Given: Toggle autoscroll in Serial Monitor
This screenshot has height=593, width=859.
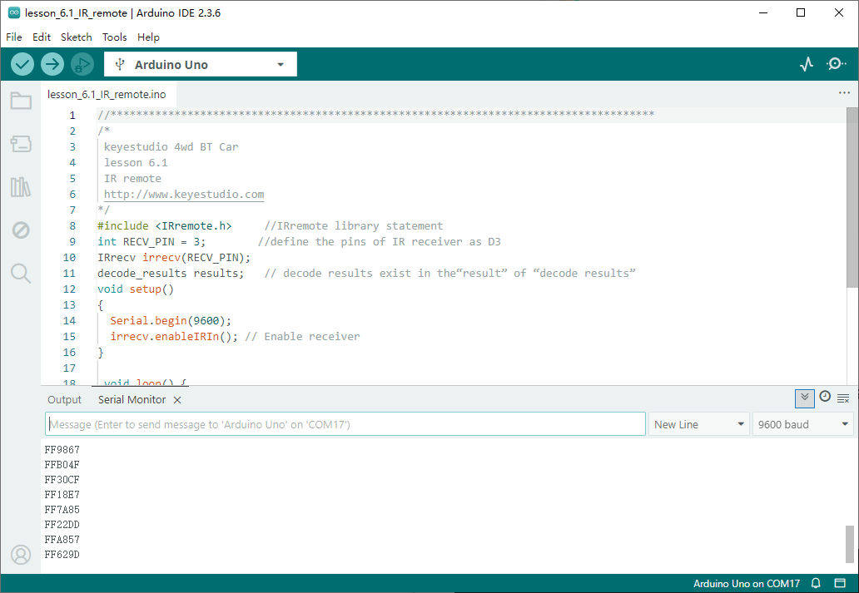Looking at the screenshot, I should pos(804,398).
